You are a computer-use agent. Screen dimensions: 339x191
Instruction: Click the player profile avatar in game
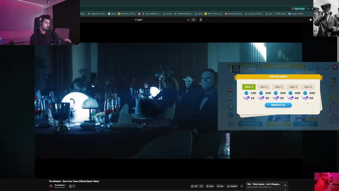(236, 69)
